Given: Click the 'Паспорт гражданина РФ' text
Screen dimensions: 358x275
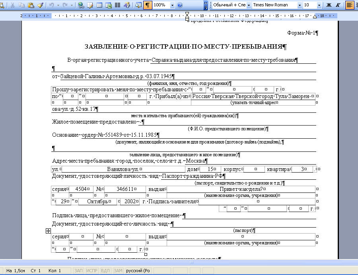Looking at the screenshot, I should pyautogui.click(x=192, y=176).
